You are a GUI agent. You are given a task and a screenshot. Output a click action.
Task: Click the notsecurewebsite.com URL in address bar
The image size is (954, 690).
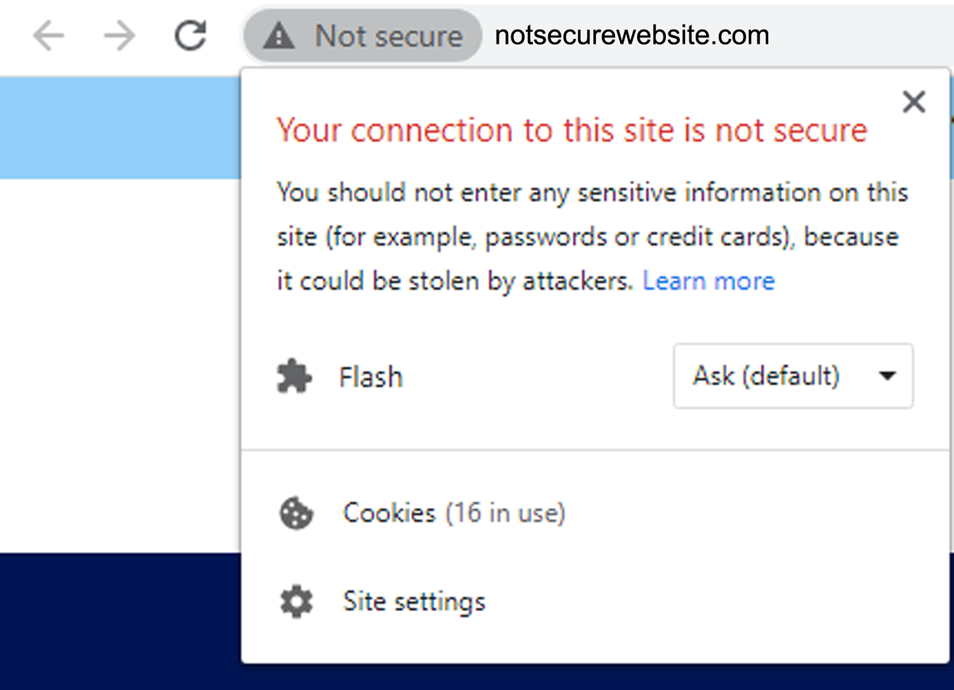[632, 36]
